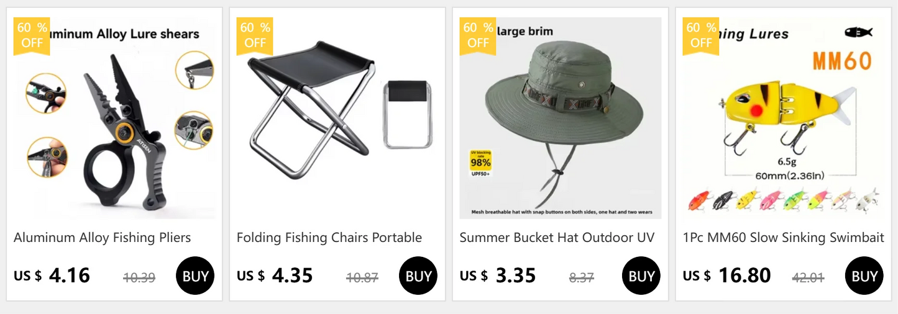Click the small folded chair inset picture

407,115
